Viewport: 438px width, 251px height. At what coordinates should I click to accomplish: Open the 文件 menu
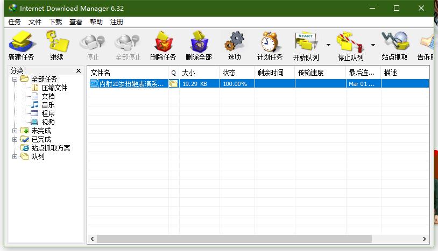pyautogui.click(x=35, y=21)
